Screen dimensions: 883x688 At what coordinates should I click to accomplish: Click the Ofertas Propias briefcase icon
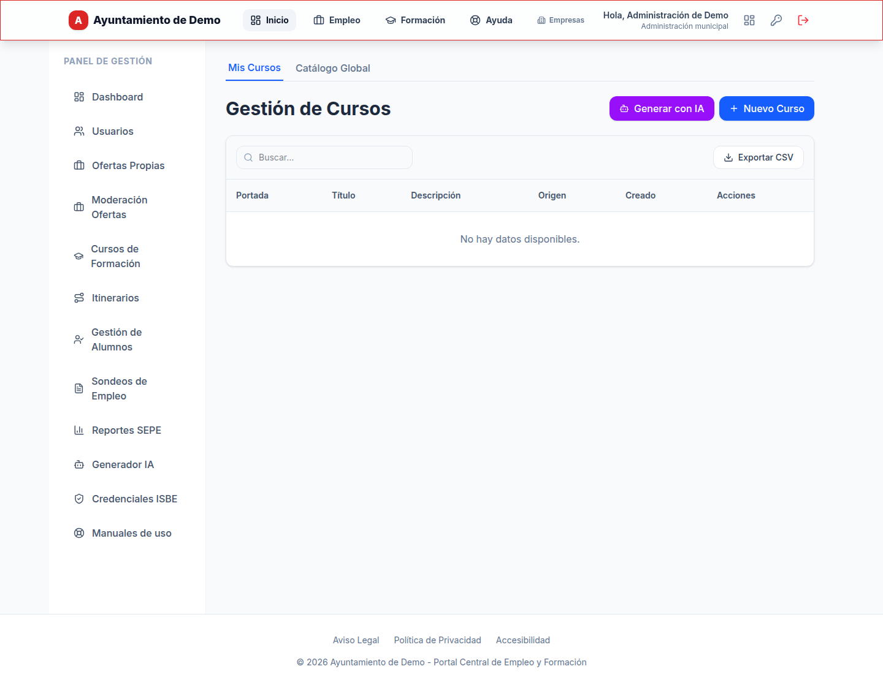[79, 165]
